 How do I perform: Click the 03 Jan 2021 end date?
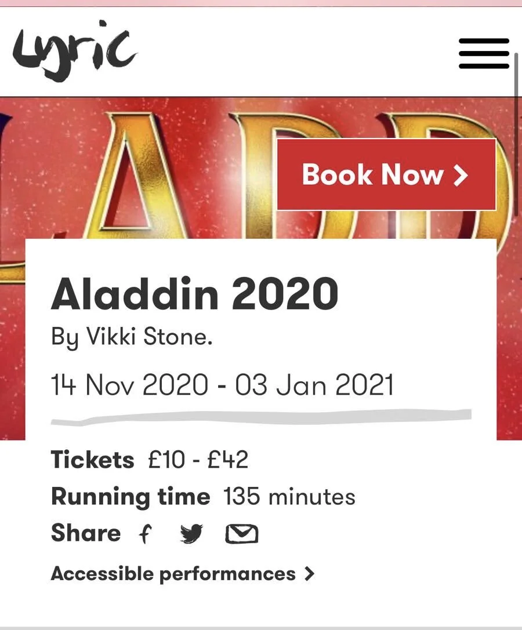[314, 385]
